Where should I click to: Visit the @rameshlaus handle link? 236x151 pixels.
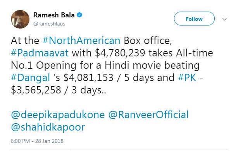[49, 24]
